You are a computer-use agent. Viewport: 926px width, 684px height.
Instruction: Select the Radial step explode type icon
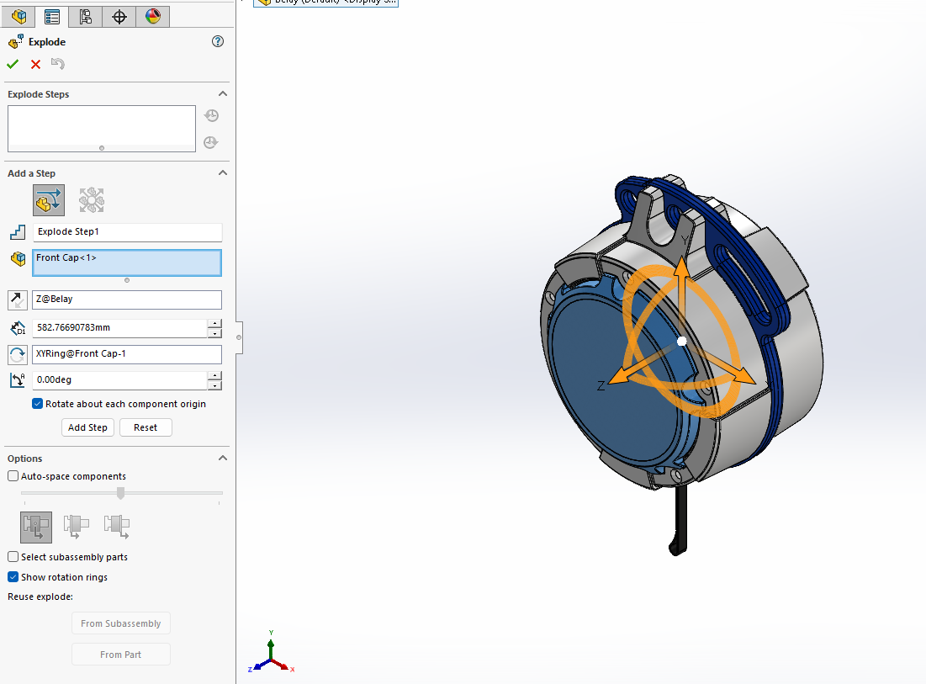tap(91, 199)
